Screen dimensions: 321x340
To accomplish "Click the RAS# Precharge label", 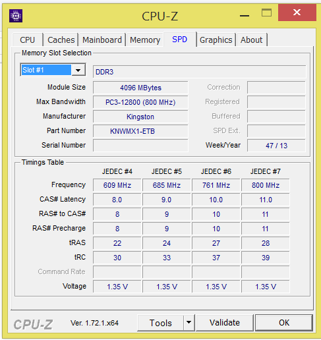I will (59, 228).
